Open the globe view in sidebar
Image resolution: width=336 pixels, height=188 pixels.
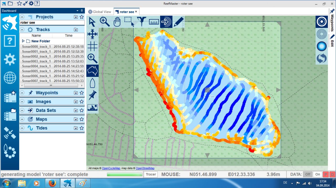(x=10, y=78)
